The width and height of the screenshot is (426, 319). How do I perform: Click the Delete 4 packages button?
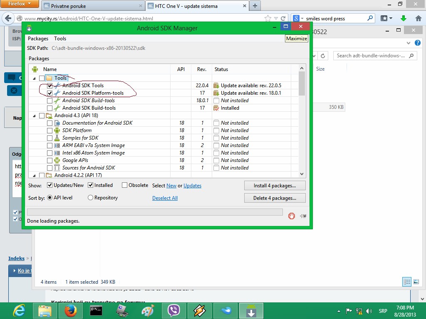(x=275, y=198)
